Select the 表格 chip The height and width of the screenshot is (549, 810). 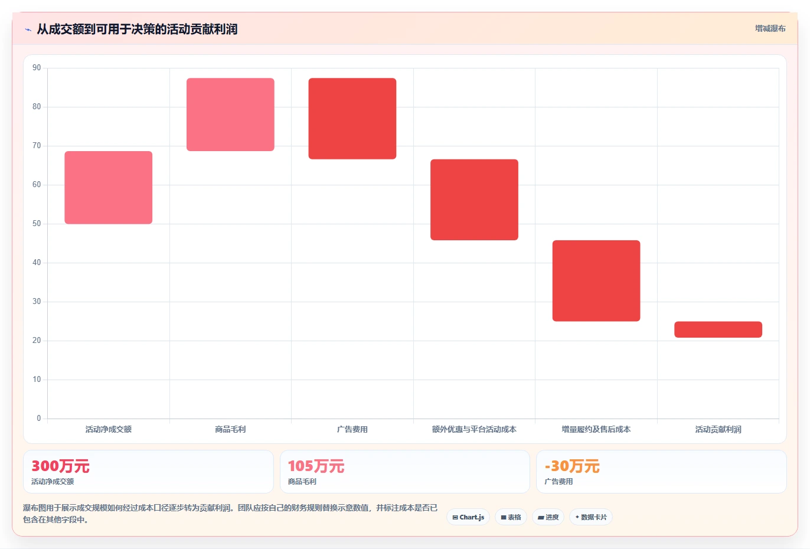(x=511, y=517)
